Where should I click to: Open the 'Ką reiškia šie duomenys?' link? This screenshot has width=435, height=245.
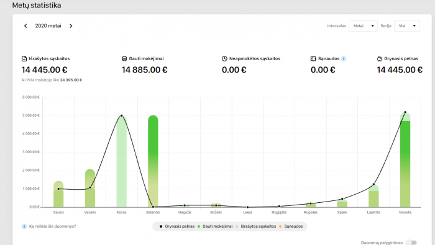(52, 226)
